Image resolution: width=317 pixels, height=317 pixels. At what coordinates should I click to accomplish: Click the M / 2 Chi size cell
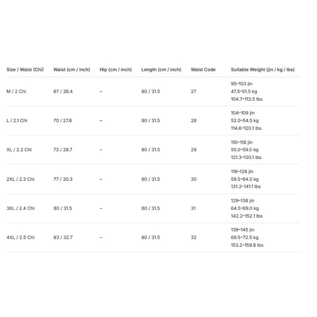[x=16, y=92]
